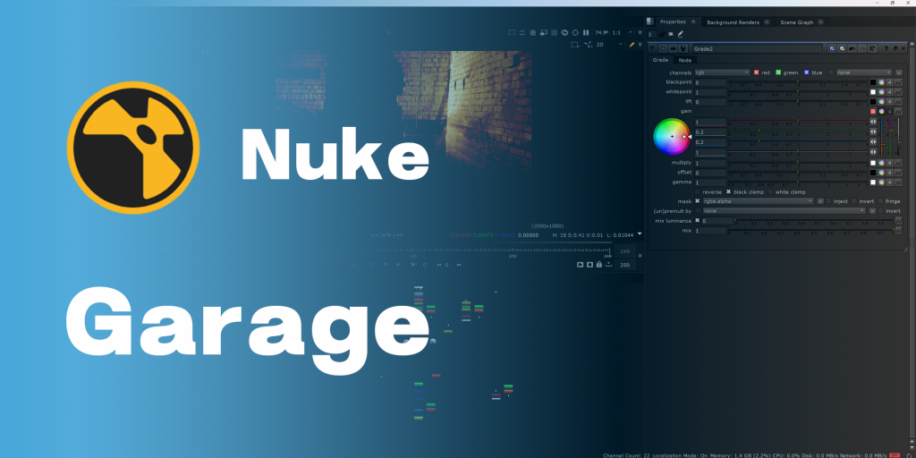Click the 4 channels button for offset
The width and height of the screenshot is (916, 458).
[x=890, y=173]
